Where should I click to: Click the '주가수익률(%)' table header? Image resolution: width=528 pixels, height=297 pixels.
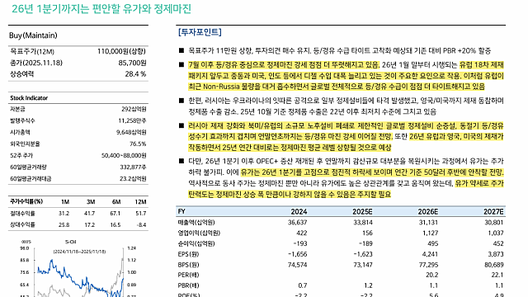point(26,201)
